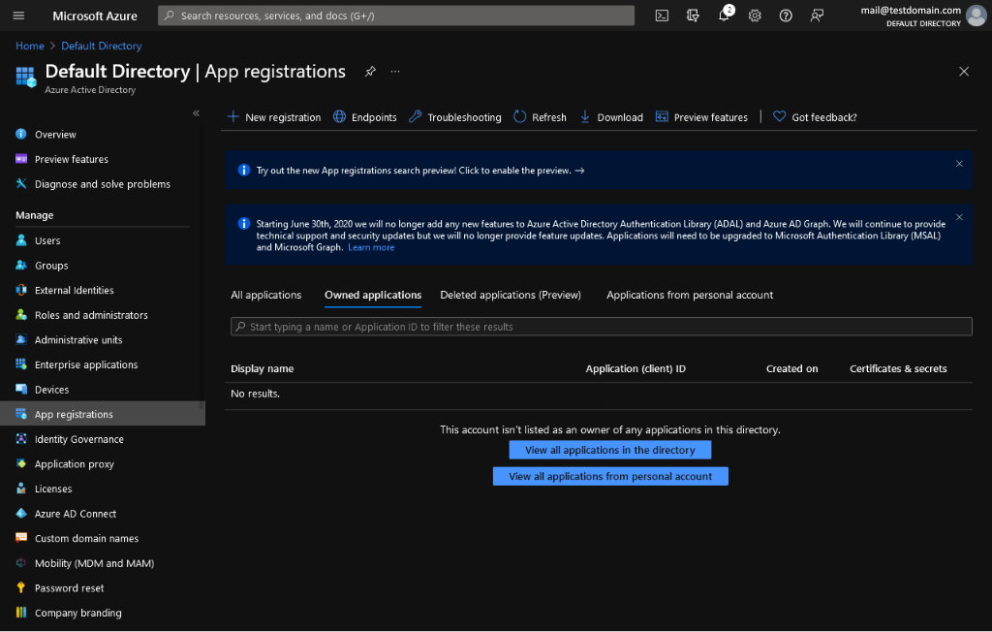Click the filter by name or Application ID field
992x632 pixels.
coord(601,327)
